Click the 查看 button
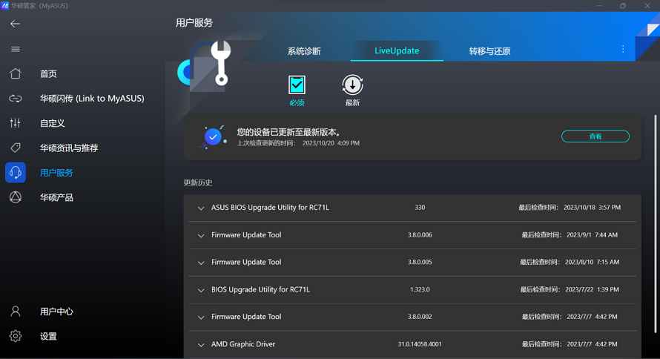Screen dimensions: 660x359 coord(595,136)
